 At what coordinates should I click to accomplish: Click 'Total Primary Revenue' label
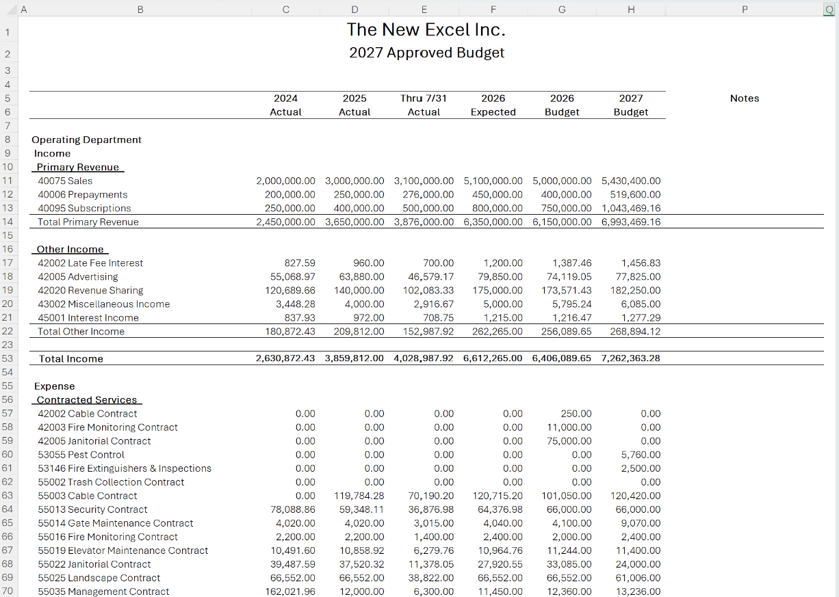88,222
